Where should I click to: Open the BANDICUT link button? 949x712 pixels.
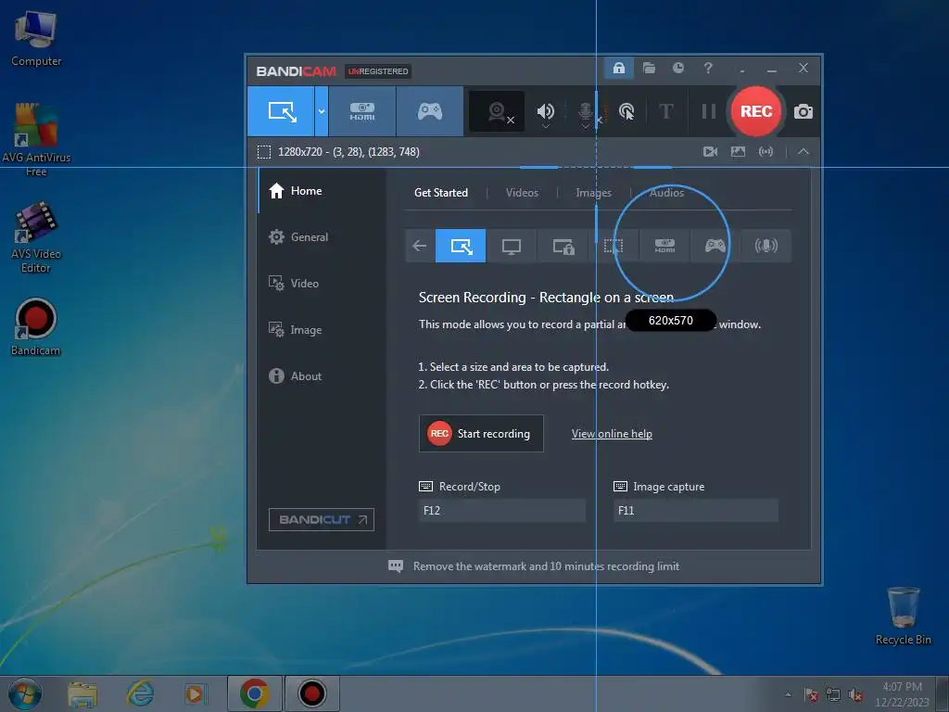pos(322,519)
